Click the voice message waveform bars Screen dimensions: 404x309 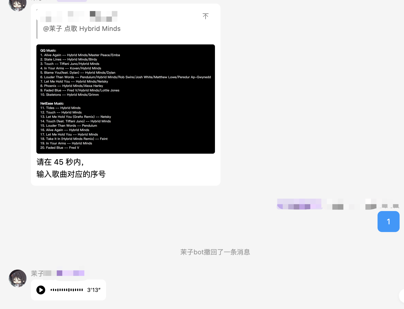pyautogui.click(x=67, y=290)
